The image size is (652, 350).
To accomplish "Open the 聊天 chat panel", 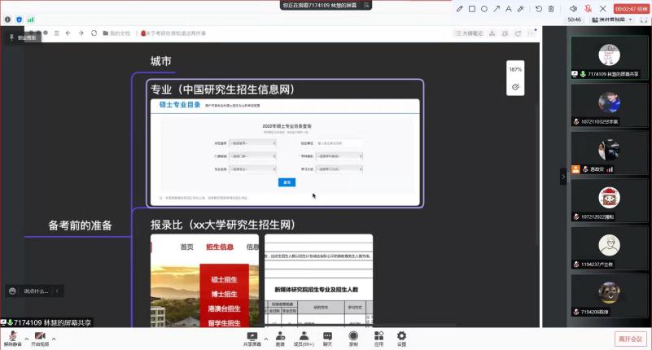I will point(327,338).
